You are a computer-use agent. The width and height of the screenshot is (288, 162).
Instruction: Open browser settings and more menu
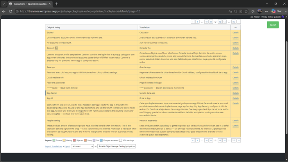267,11
